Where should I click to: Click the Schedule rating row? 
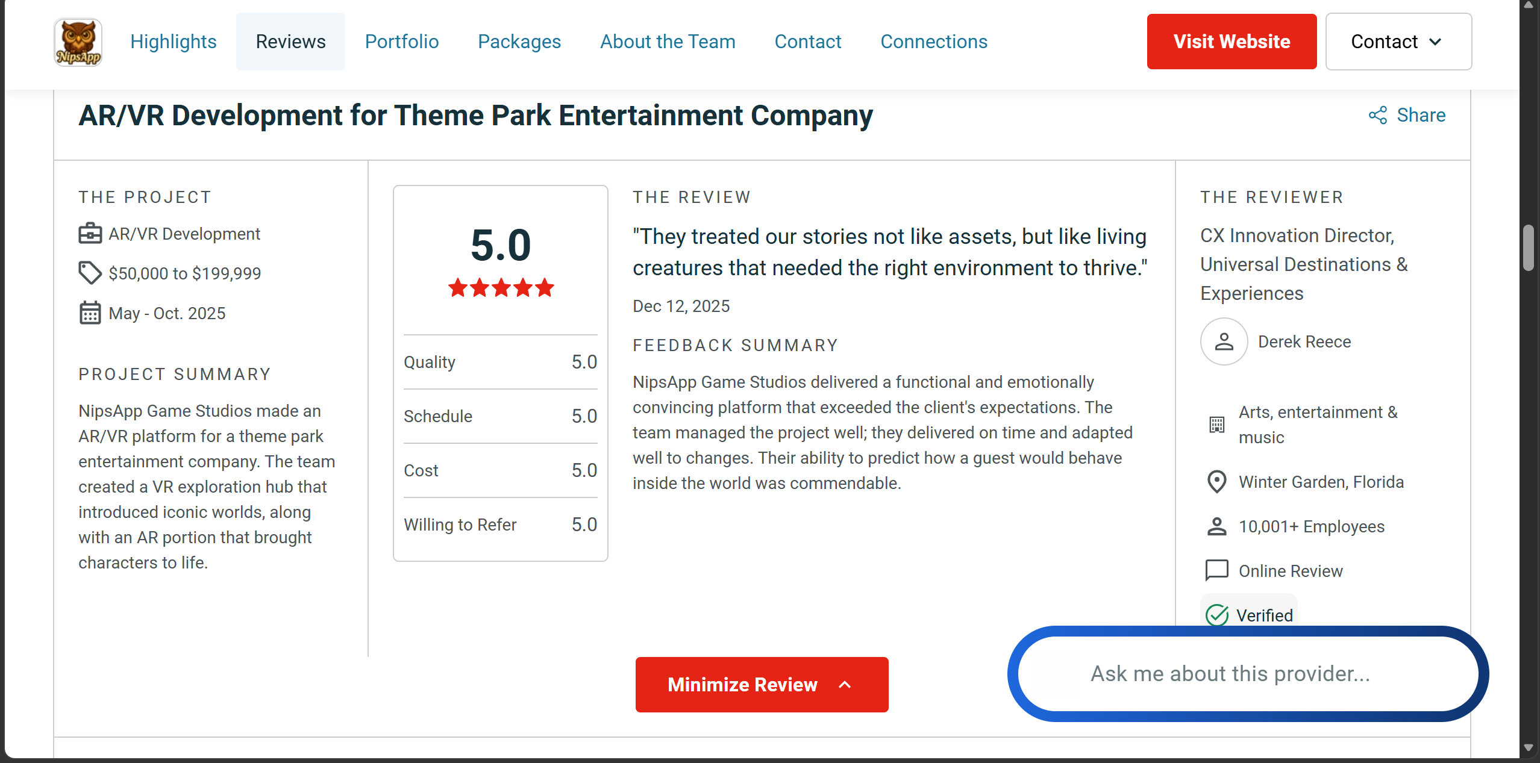pos(500,416)
